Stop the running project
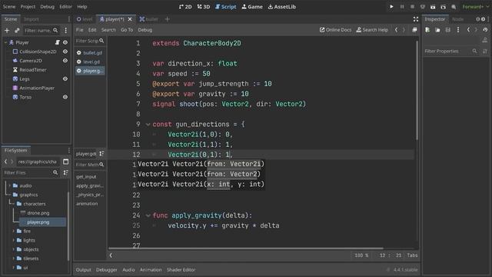Screen dimensions: 492x277 pyautogui.click(x=412, y=7)
